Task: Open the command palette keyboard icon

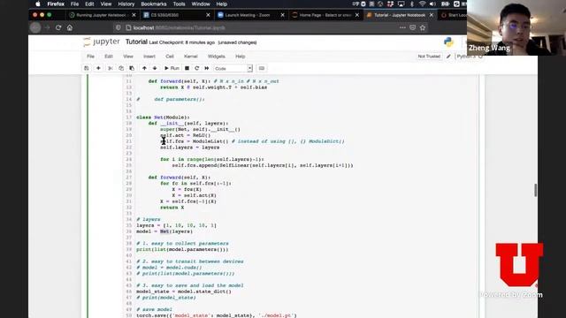Action: [262, 68]
